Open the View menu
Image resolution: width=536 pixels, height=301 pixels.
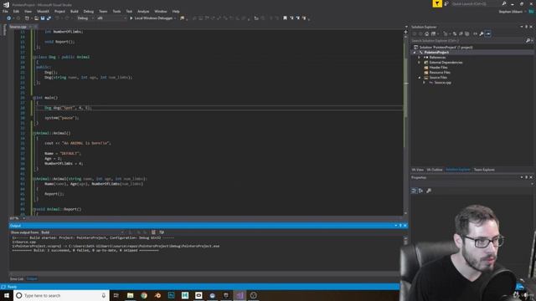coord(28,11)
